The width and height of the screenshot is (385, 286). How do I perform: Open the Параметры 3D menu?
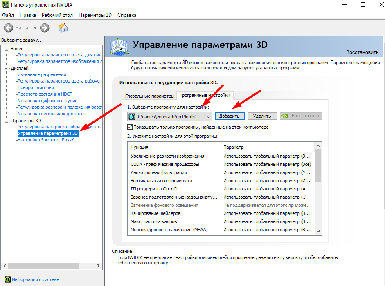(x=95, y=15)
